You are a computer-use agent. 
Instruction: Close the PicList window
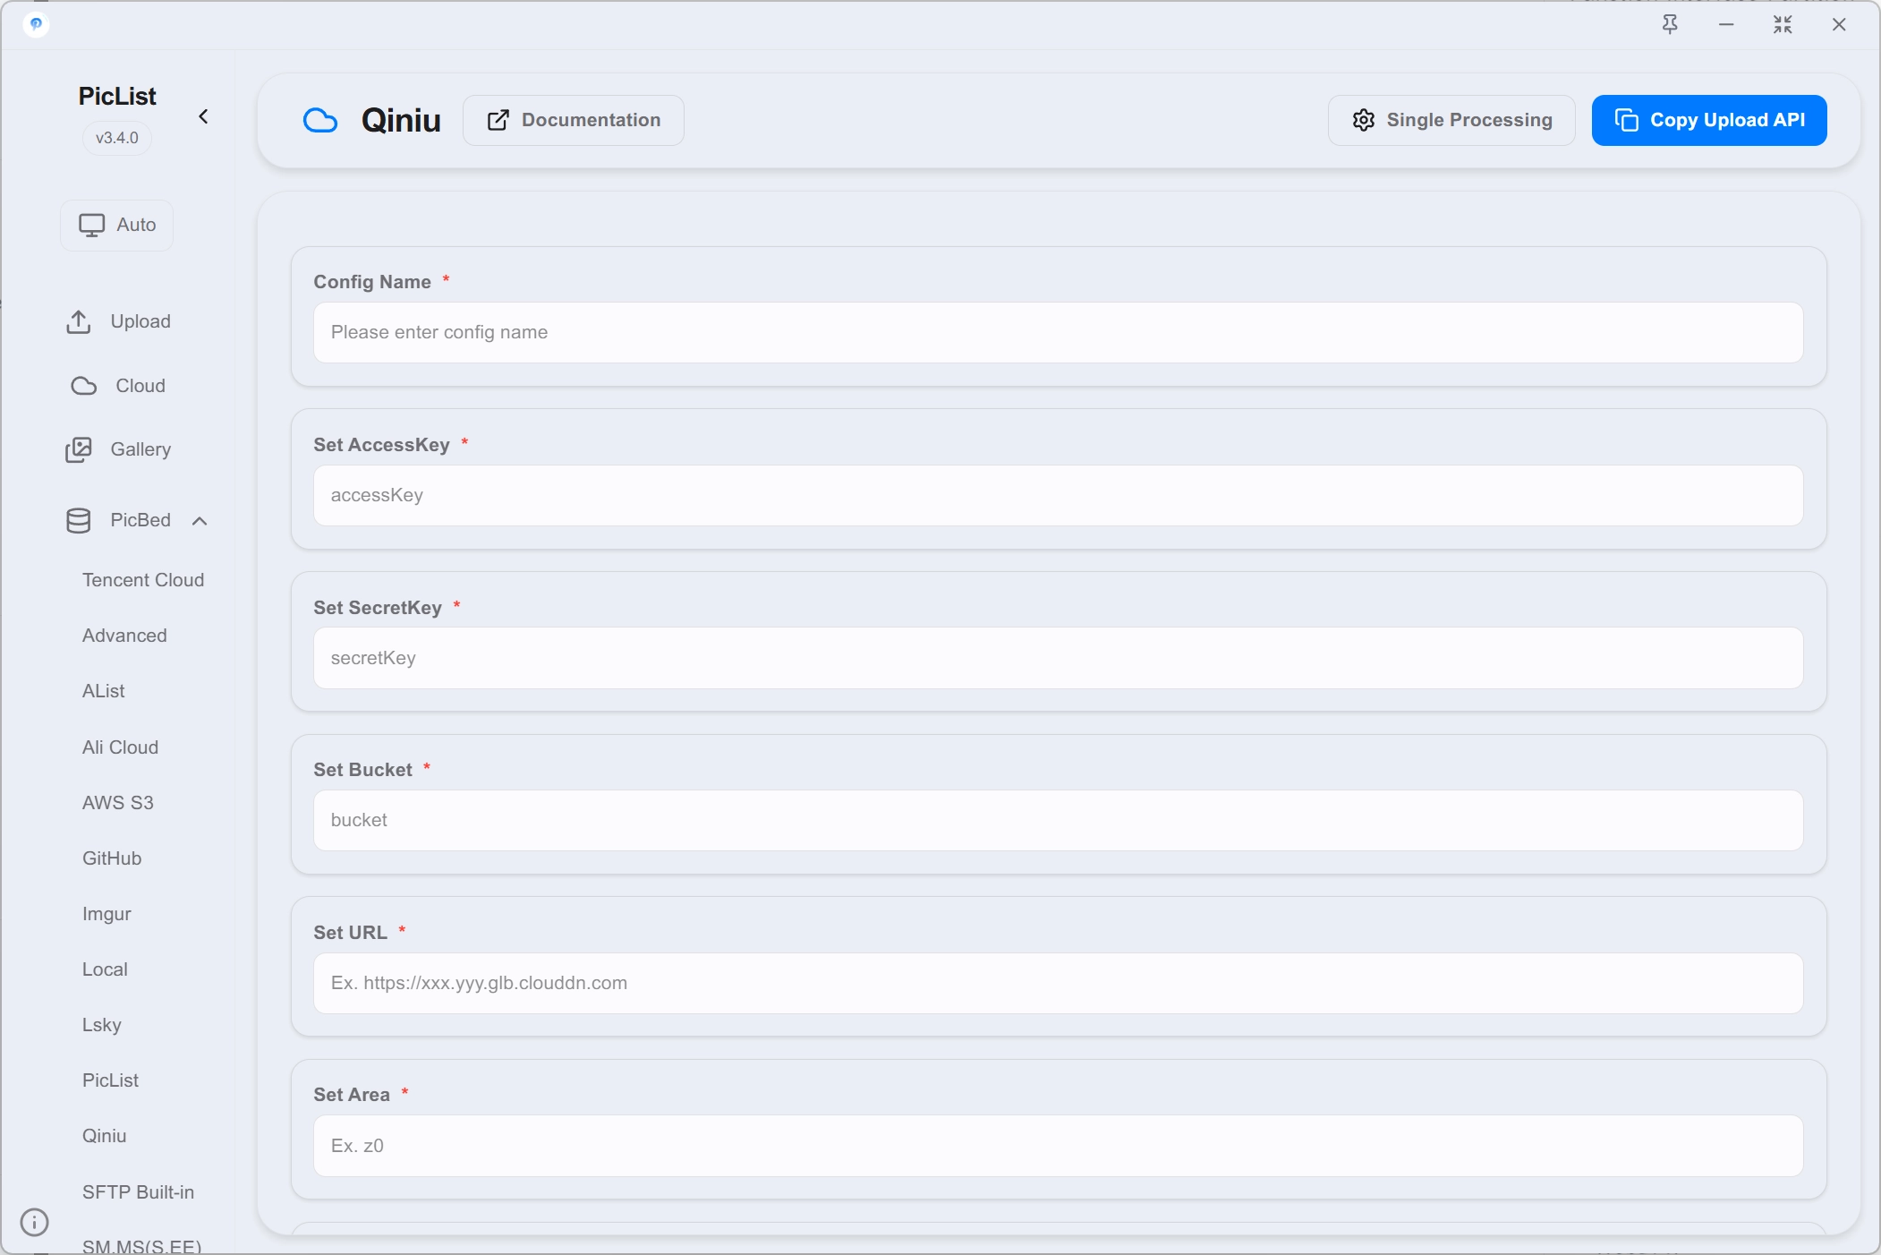tap(1839, 25)
